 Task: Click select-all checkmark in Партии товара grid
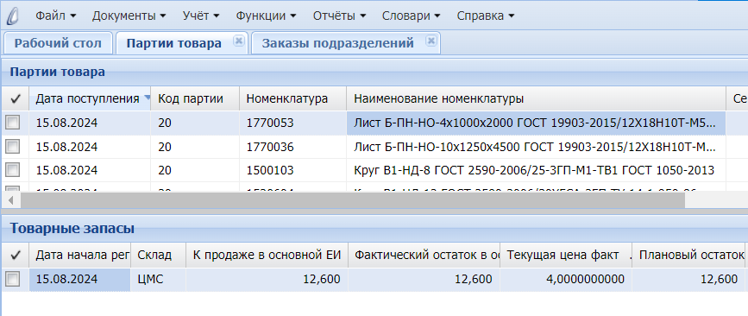[16, 99]
